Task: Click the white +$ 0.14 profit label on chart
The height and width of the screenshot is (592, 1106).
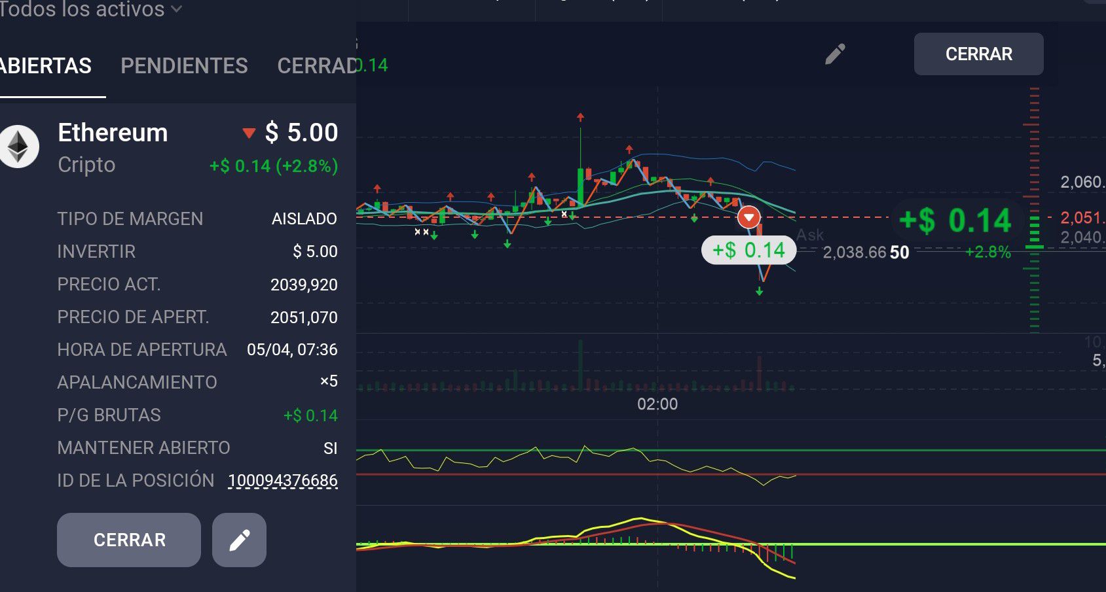Action: [748, 251]
